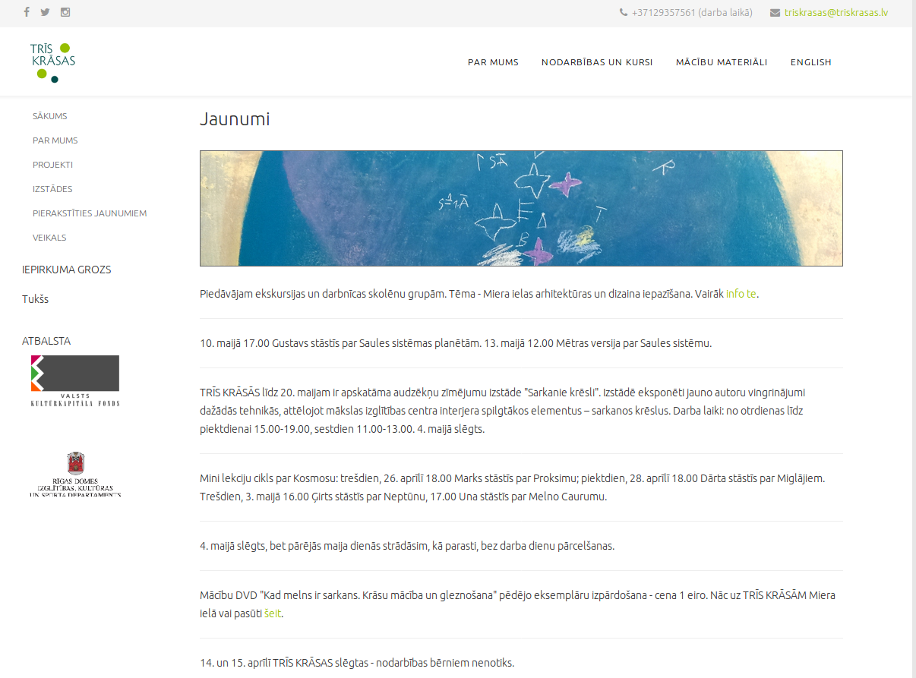This screenshot has width=916, height=678.
Task: Click the 'šeit' order link
Action: [x=273, y=613]
